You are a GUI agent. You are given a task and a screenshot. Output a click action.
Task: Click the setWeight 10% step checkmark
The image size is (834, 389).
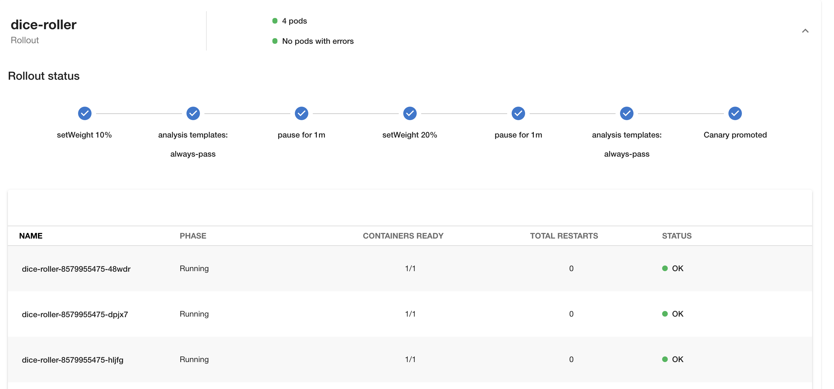click(x=85, y=113)
